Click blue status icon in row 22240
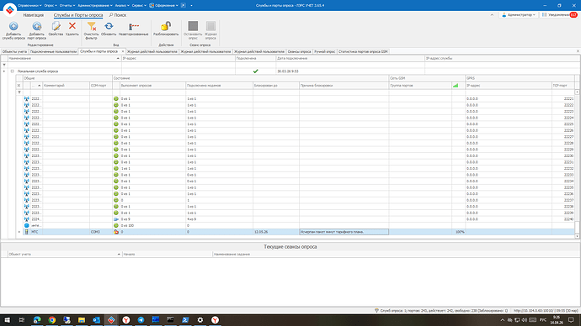This screenshot has width=581, height=326. (x=116, y=219)
